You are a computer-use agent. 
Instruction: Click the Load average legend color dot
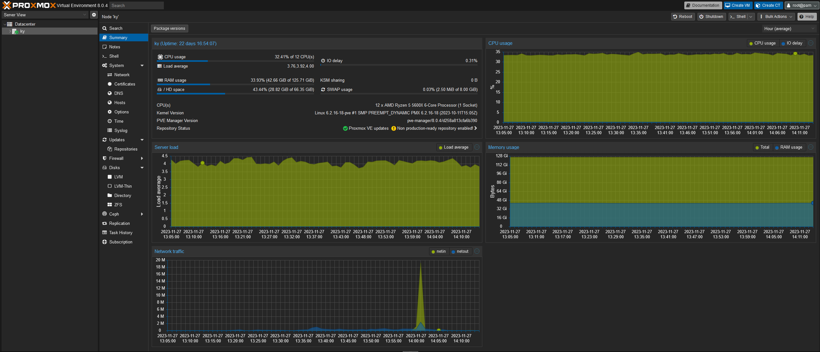tap(441, 148)
